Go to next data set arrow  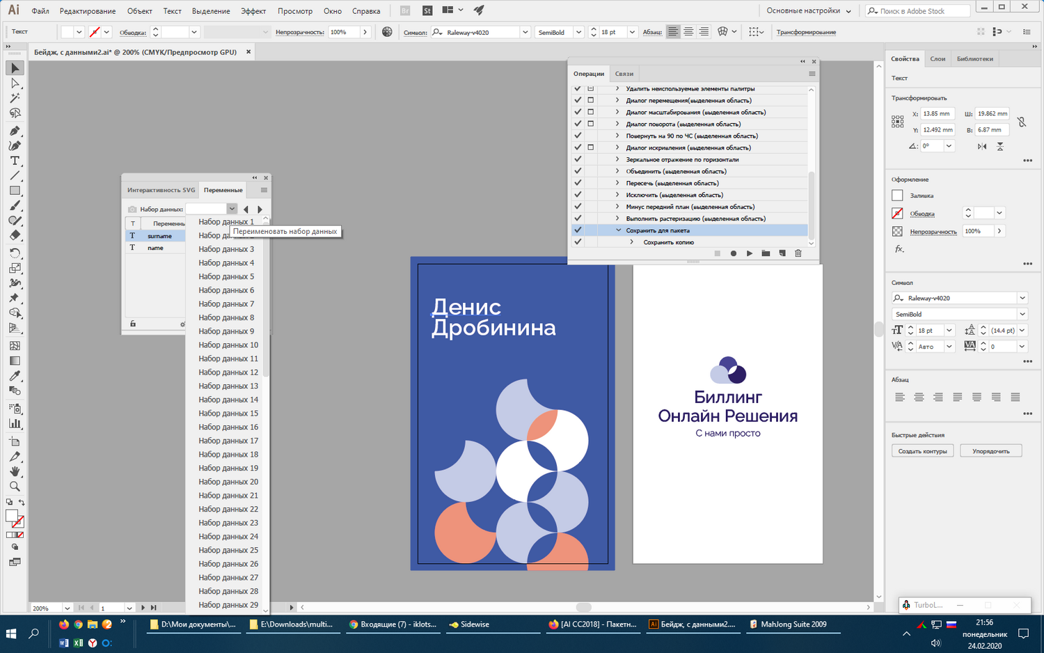click(x=260, y=209)
